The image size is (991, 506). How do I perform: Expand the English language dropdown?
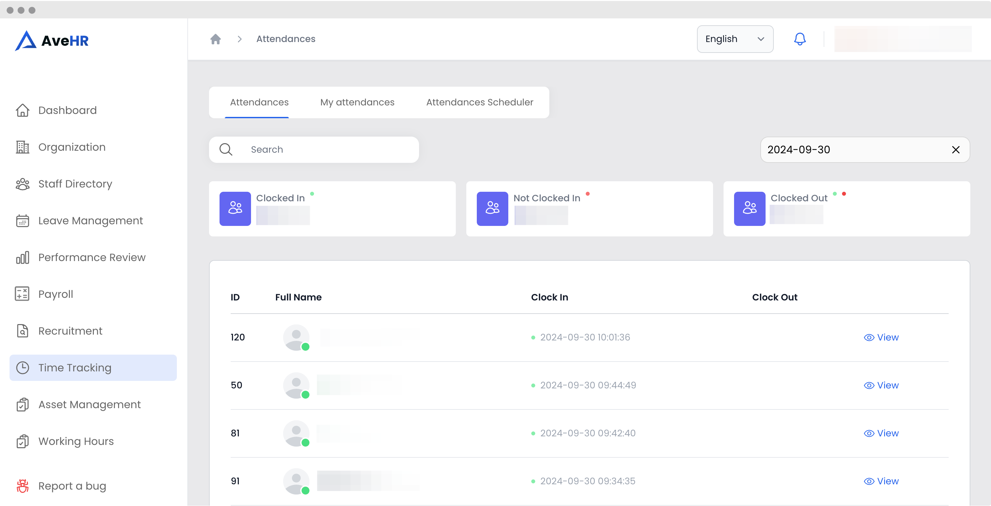(x=735, y=39)
